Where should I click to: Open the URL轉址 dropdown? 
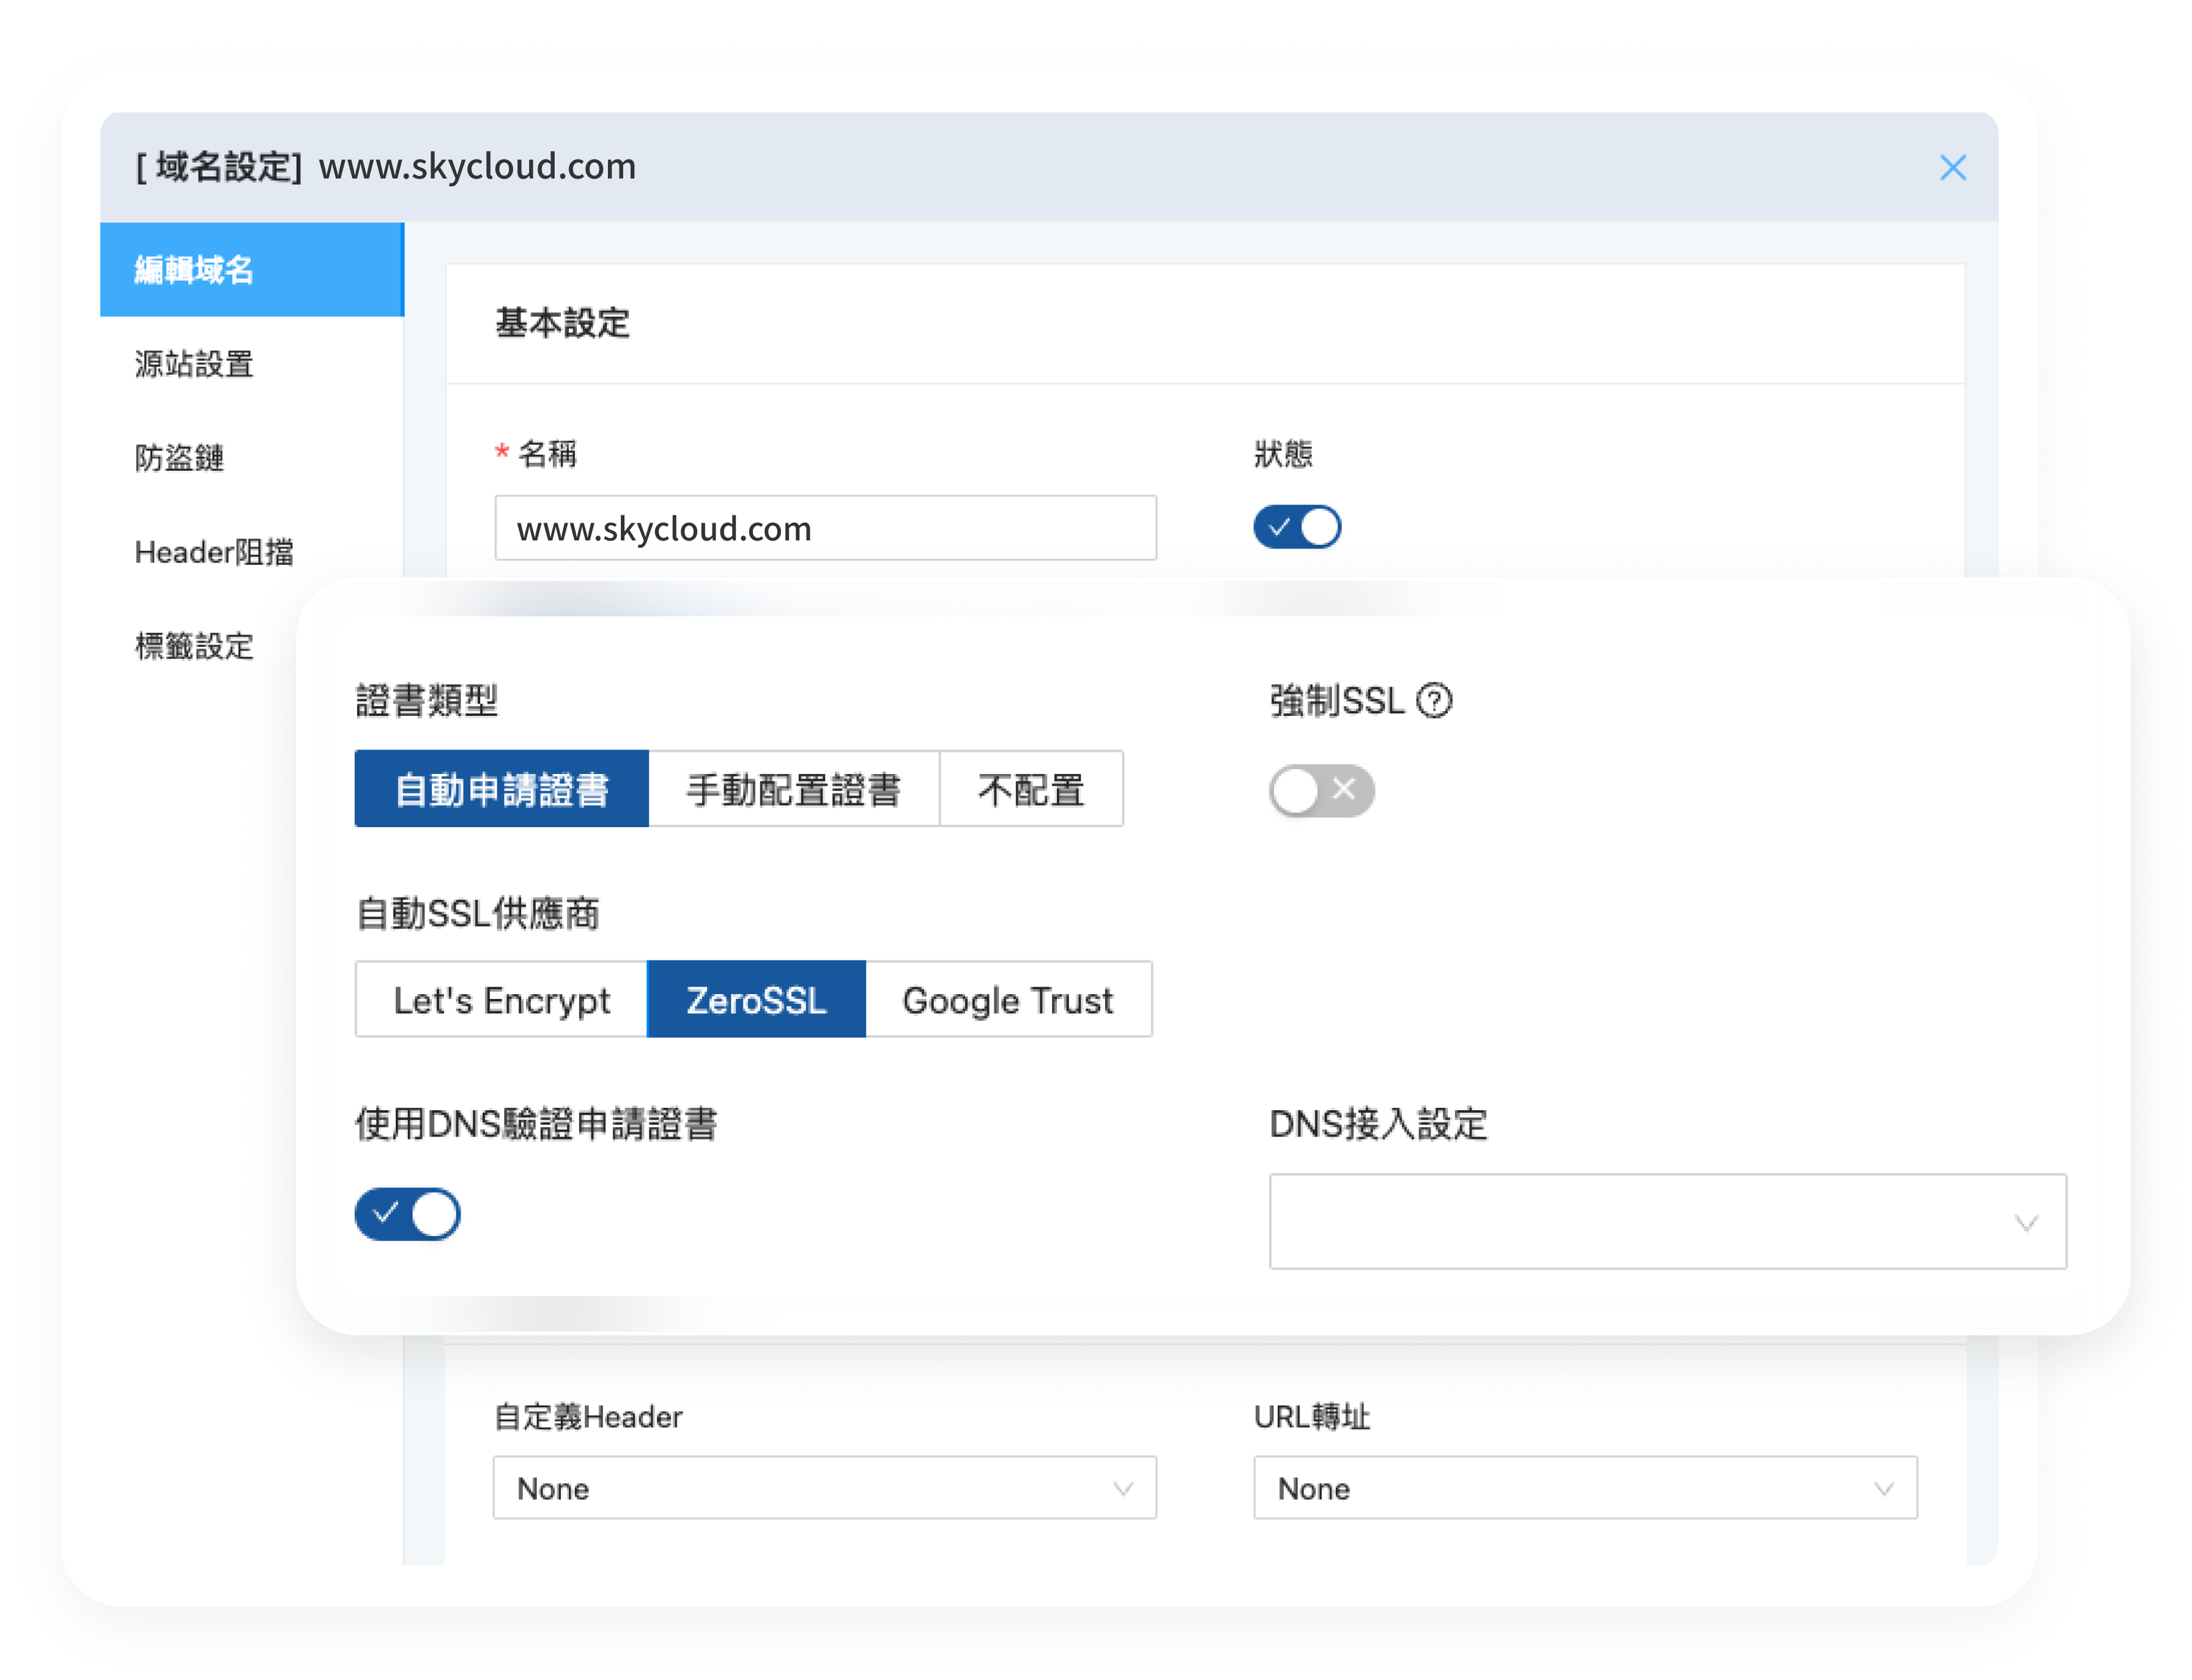1585,1489
